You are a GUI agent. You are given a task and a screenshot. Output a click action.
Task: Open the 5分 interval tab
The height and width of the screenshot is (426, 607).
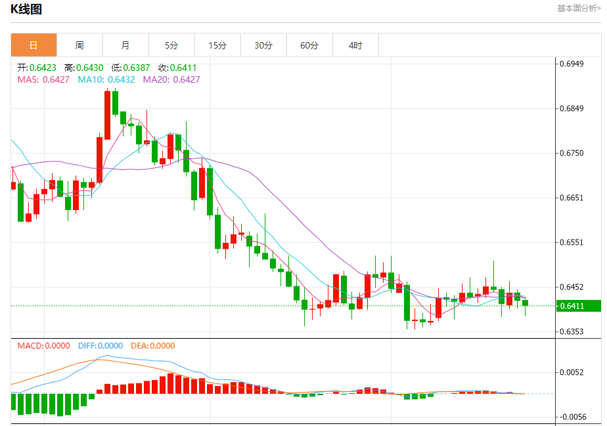tap(171, 45)
